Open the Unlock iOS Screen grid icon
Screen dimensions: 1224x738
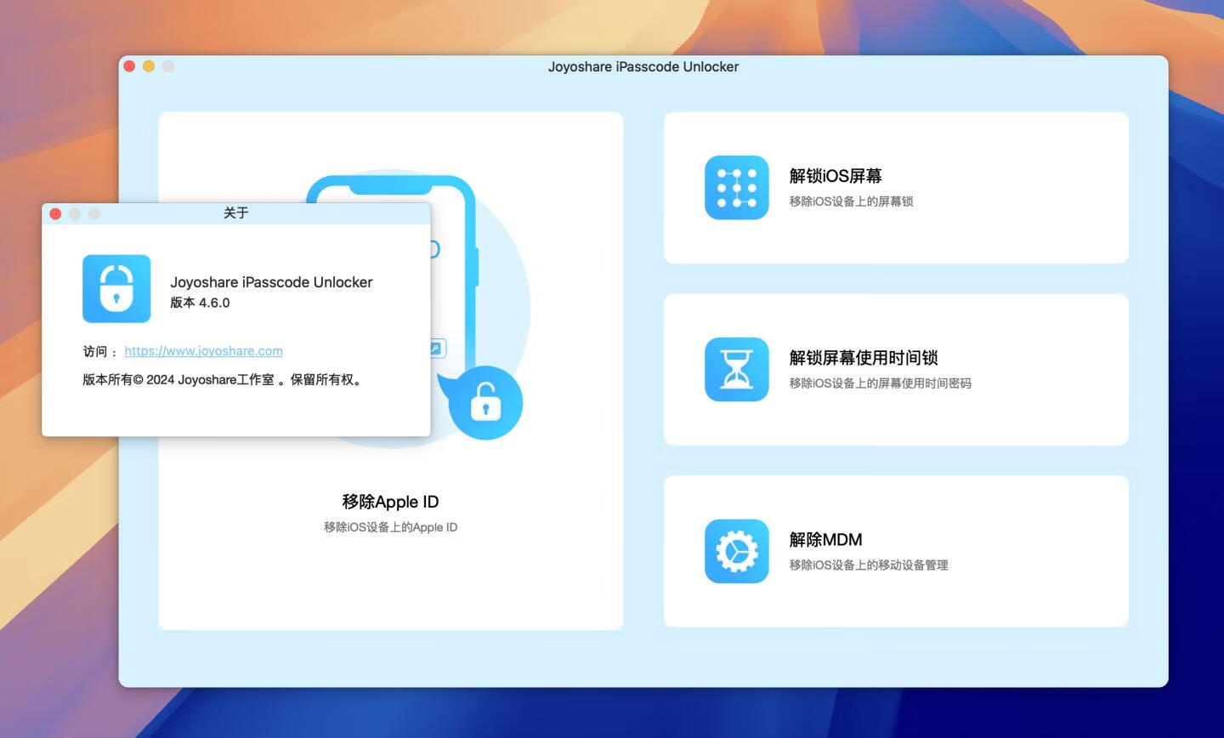[x=737, y=188]
